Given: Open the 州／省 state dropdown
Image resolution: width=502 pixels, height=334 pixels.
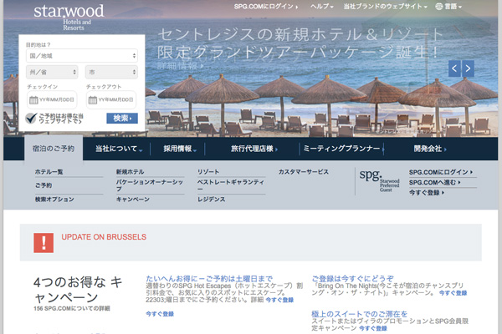Looking at the screenshot, I should click(x=52, y=73).
